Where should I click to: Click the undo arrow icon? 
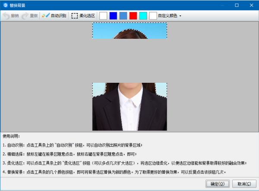tap(6, 16)
